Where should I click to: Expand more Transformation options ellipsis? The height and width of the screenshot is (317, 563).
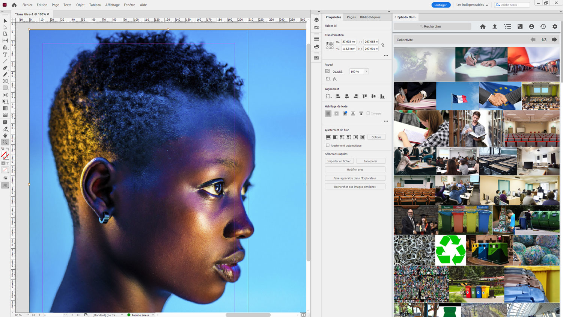point(386,56)
